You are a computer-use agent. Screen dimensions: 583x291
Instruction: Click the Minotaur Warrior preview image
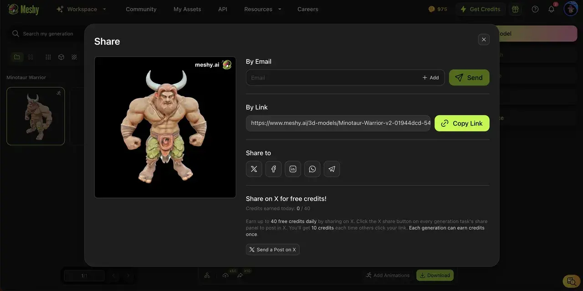tap(165, 127)
